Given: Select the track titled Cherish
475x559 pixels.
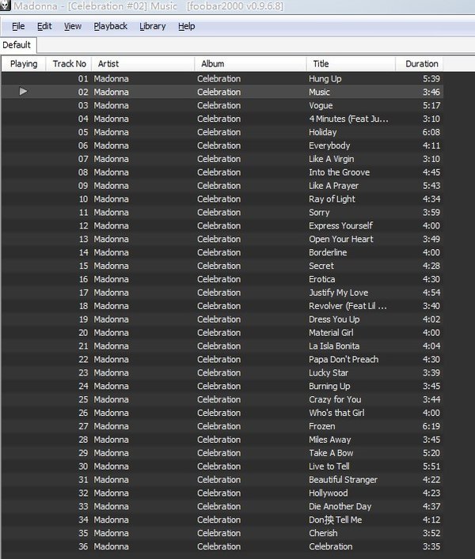Looking at the screenshot, I should (x=222, y=533).
